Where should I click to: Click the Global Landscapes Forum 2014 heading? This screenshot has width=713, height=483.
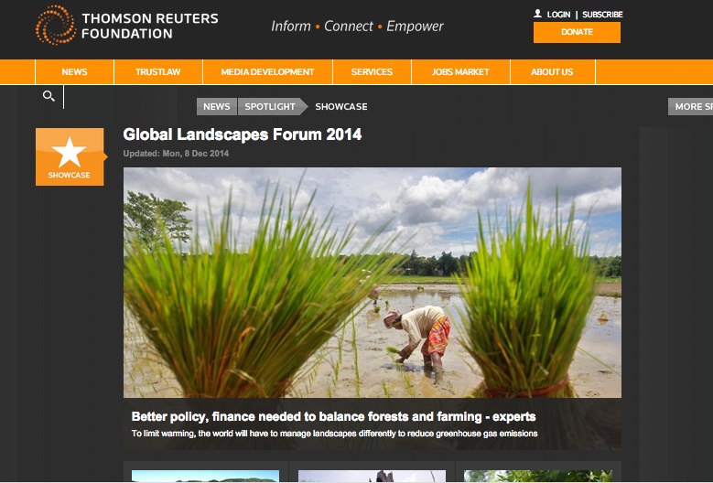(243, 134)
